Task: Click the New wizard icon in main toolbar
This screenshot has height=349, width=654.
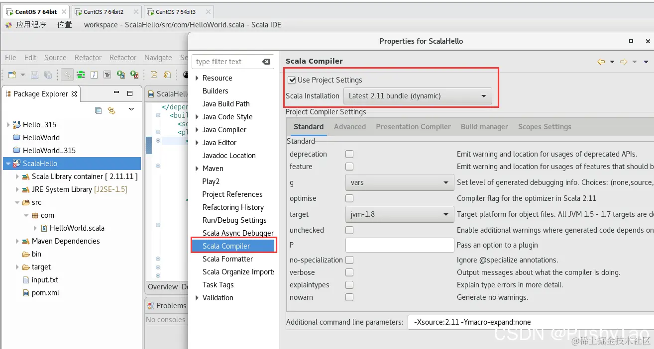Action: tap(12, 75)
